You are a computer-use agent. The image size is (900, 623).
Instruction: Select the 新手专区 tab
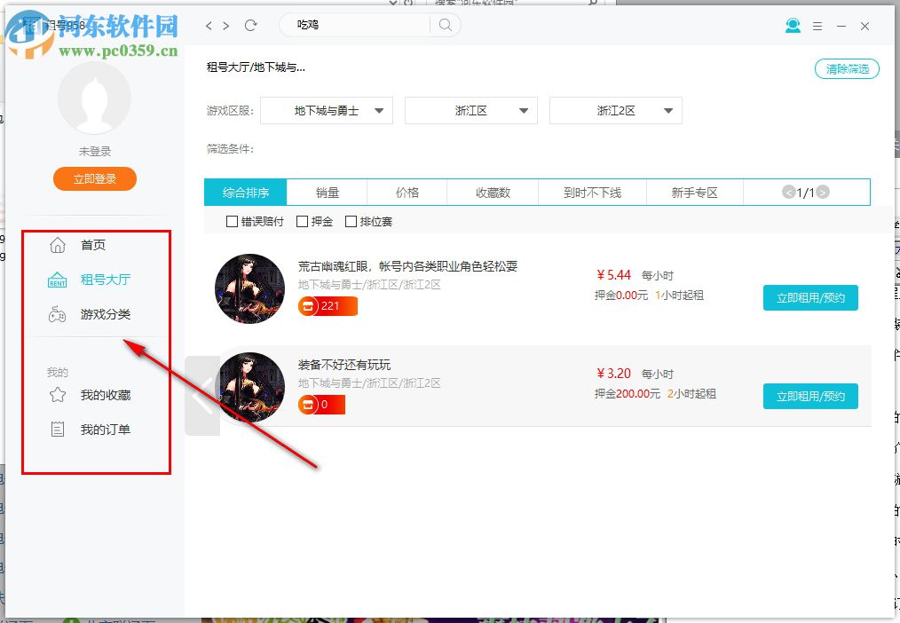[x=695, y=192]
